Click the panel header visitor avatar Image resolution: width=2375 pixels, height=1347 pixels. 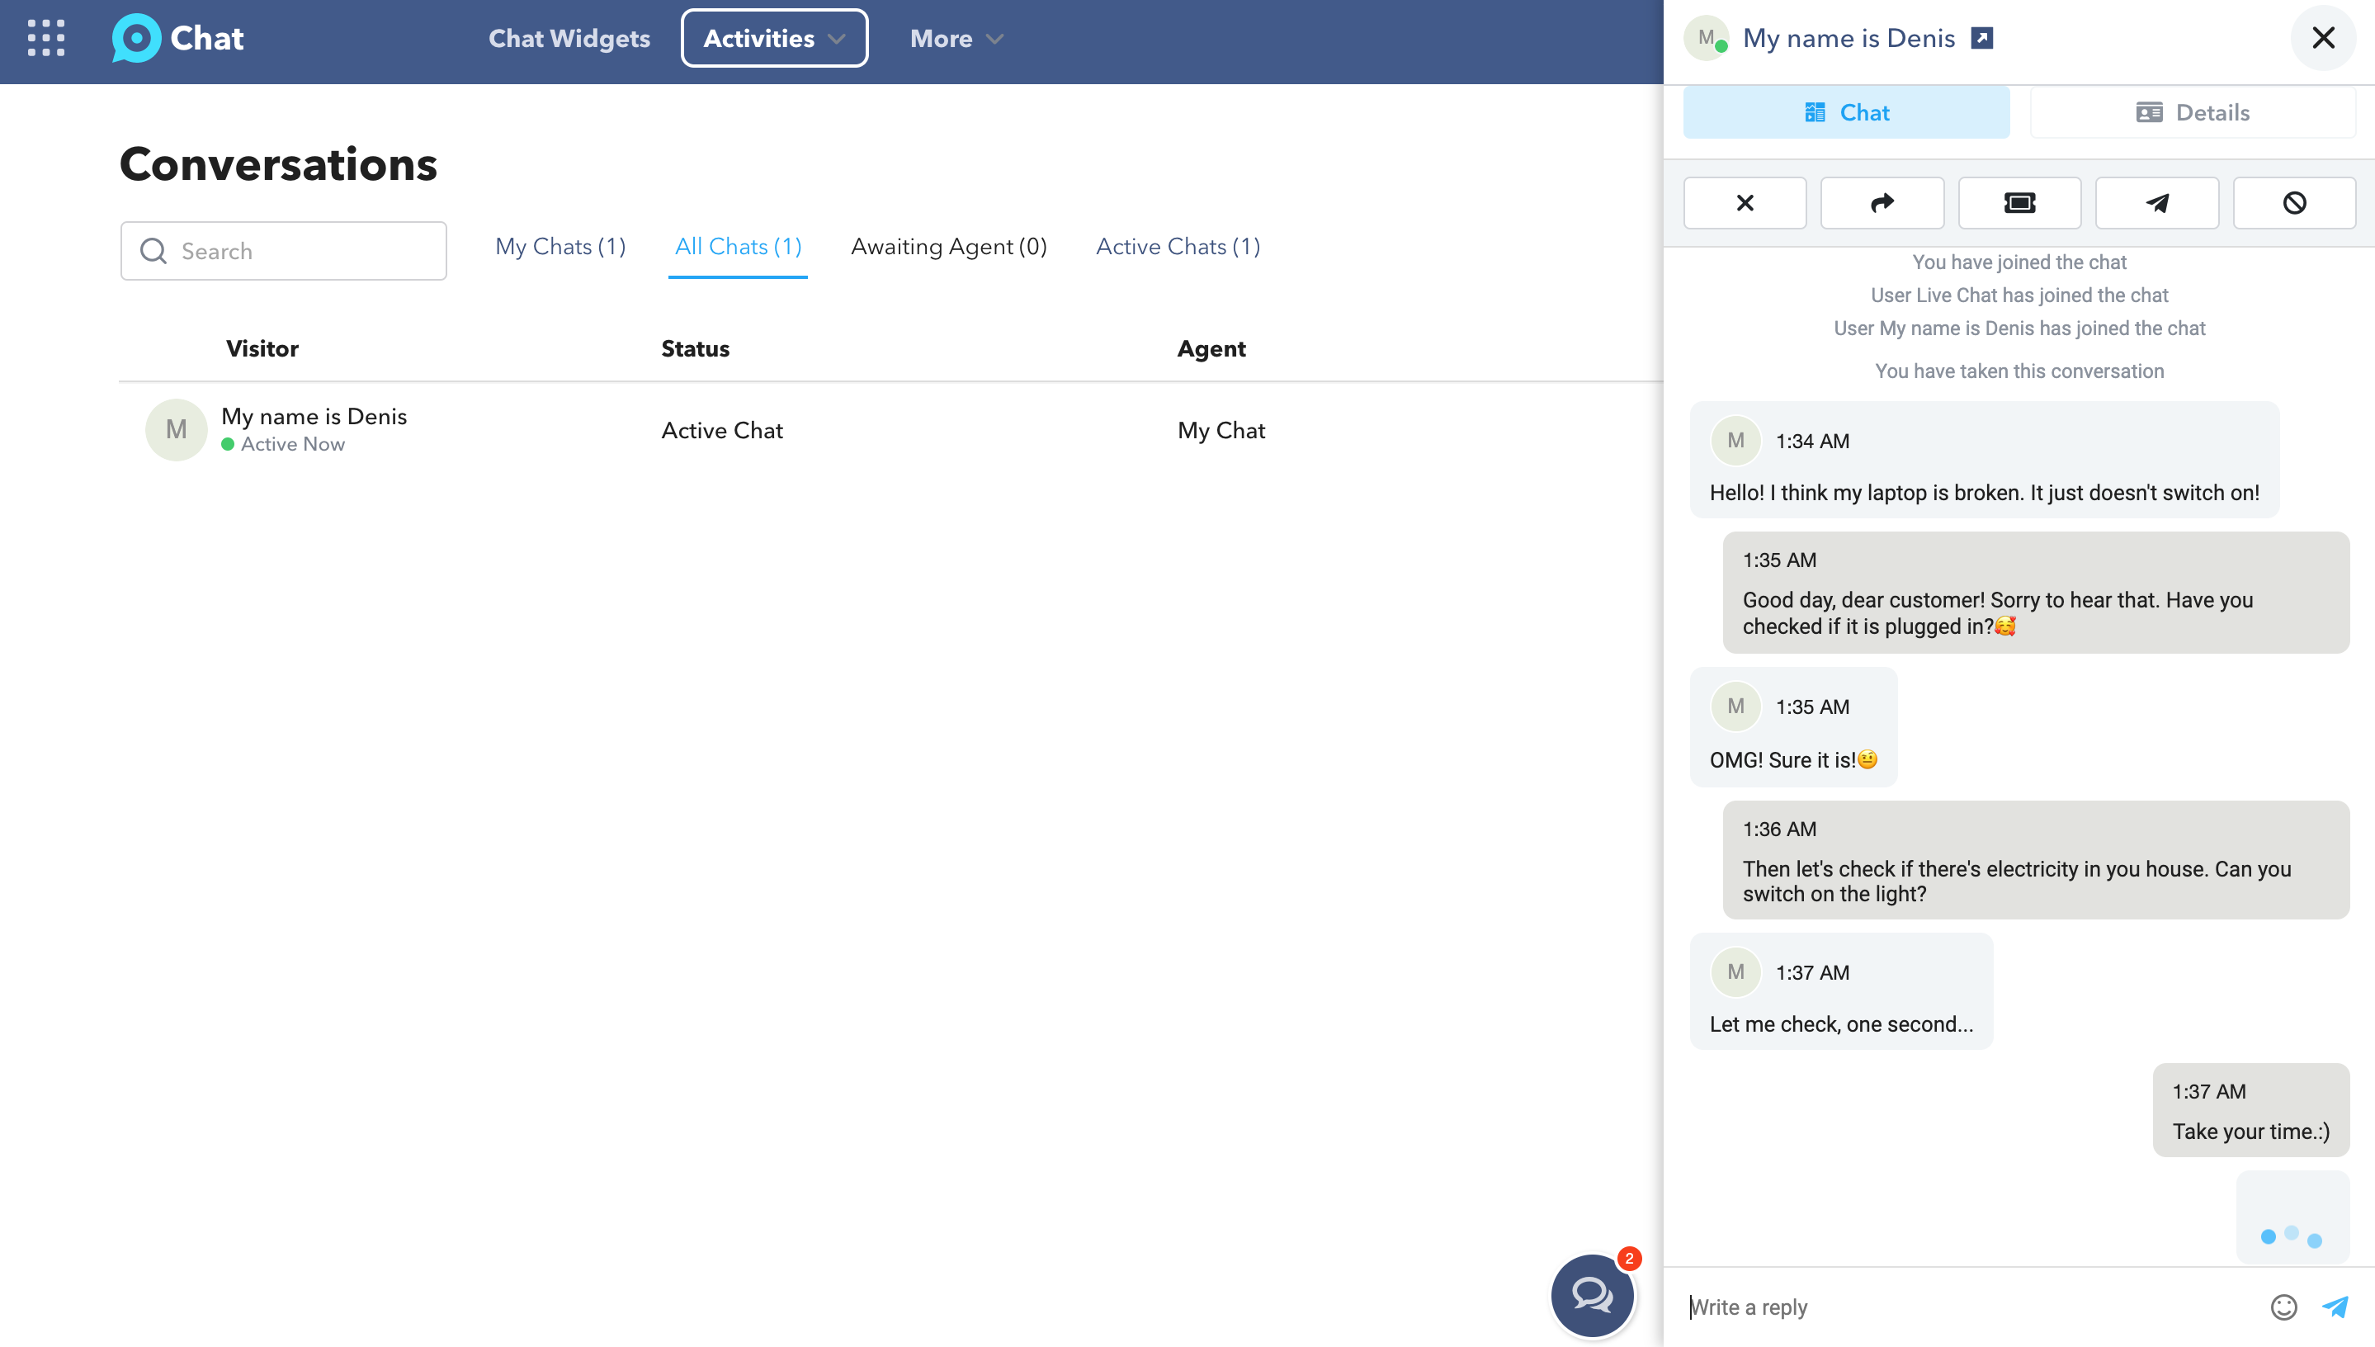[x=1707, y=38]
